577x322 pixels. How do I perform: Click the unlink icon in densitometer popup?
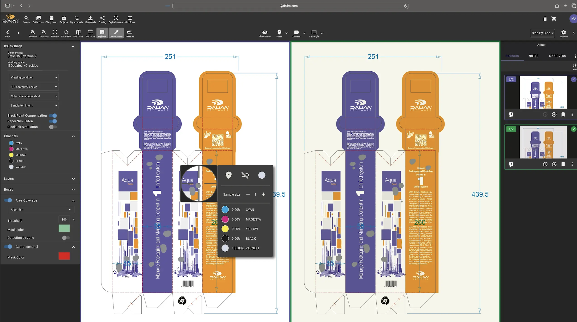tap(245, 175)
